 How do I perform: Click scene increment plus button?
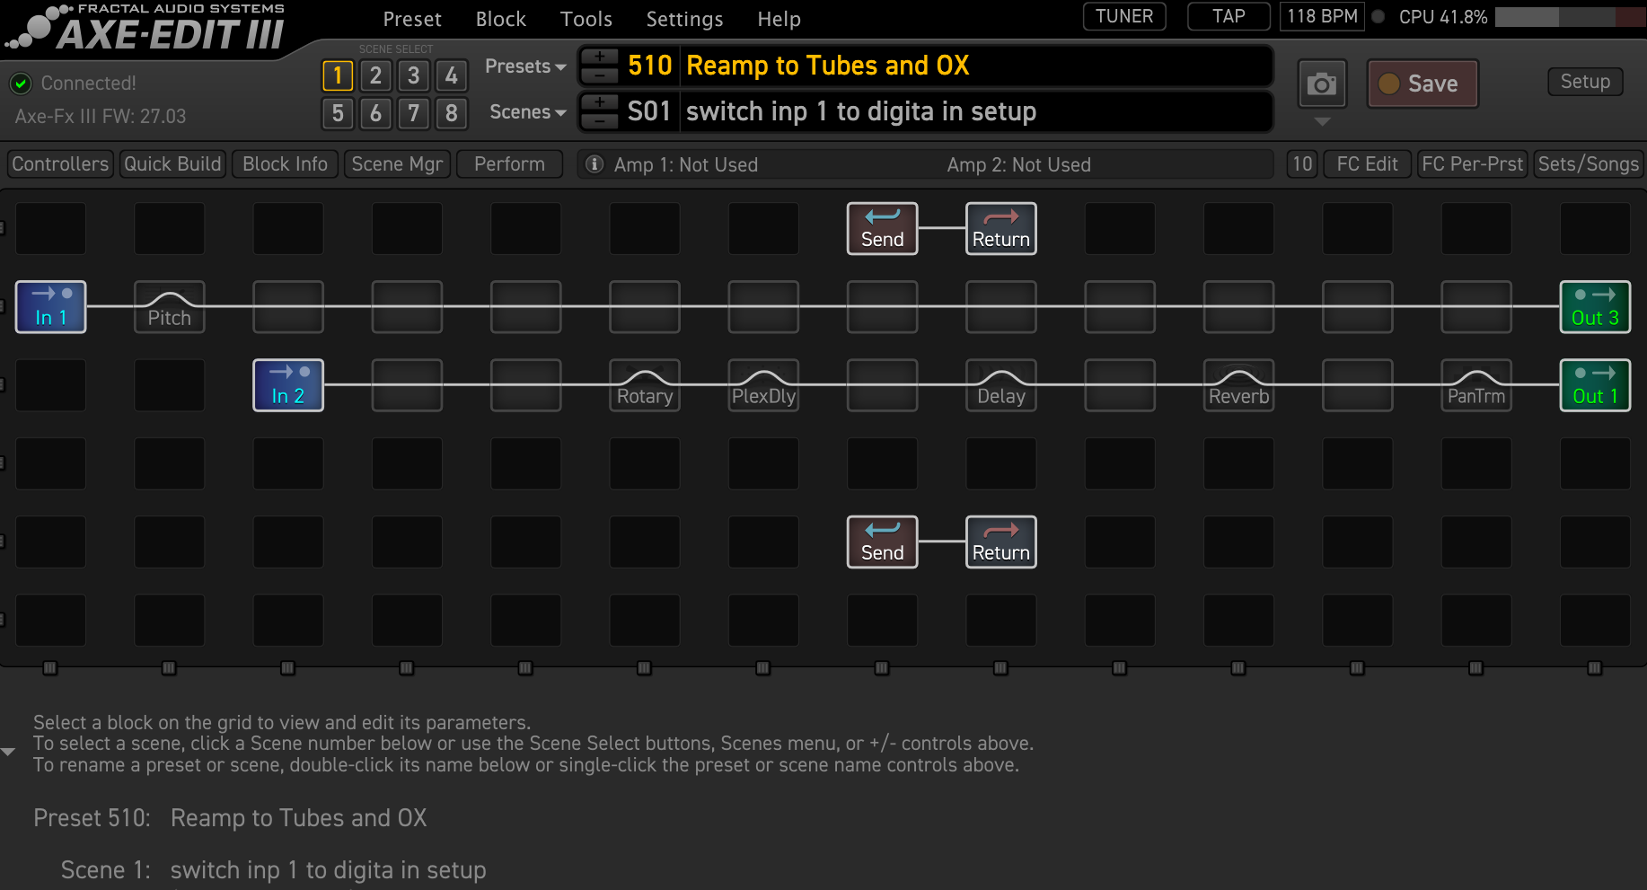[x=599, y=101]
